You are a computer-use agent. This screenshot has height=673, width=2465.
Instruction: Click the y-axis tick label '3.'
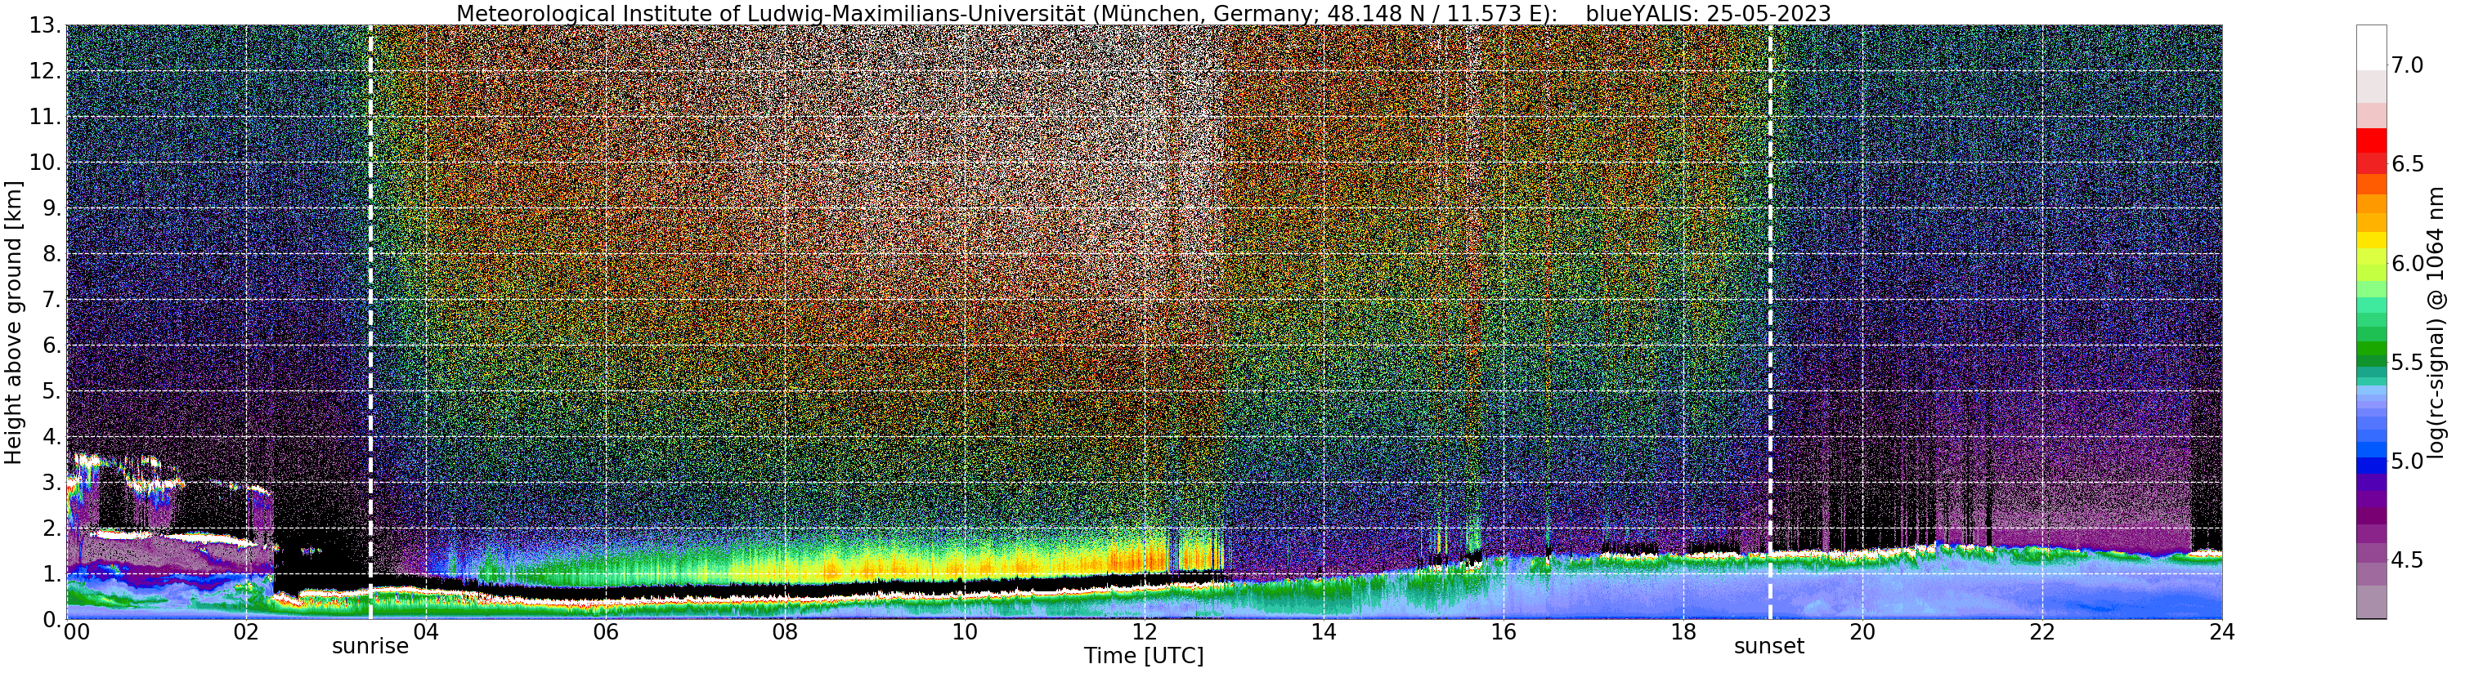(x=52, y=483)
